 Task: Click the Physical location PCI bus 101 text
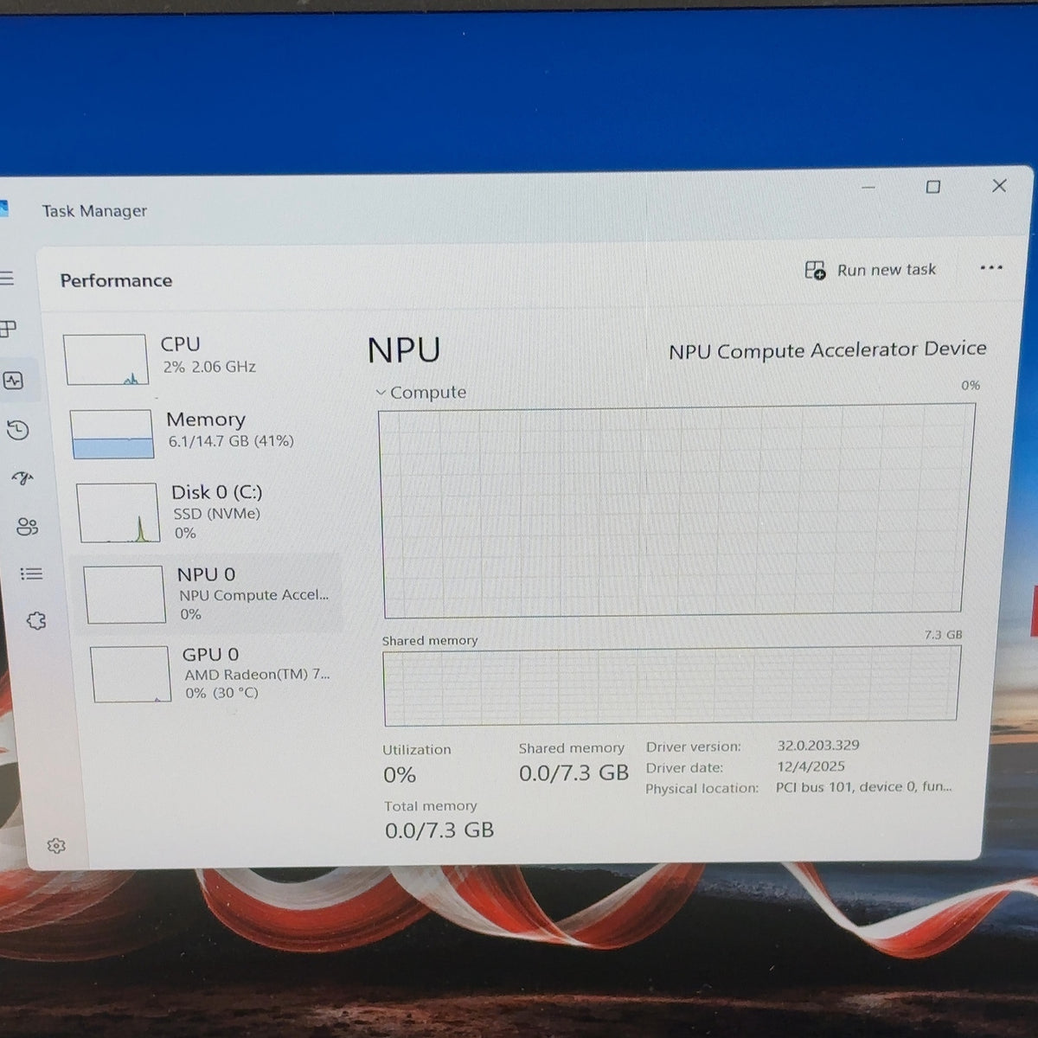point(863,787)
